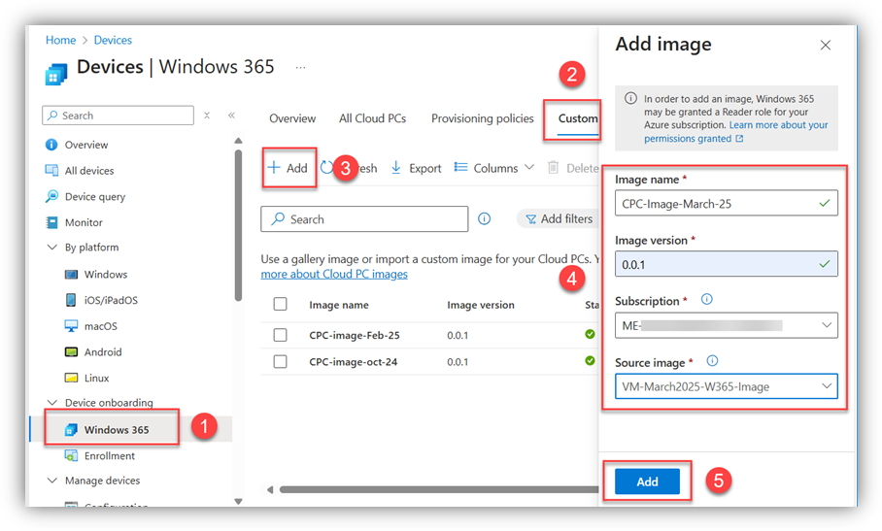
Task: Click the Overview info icon in sidebar
Action: [51, 145]
